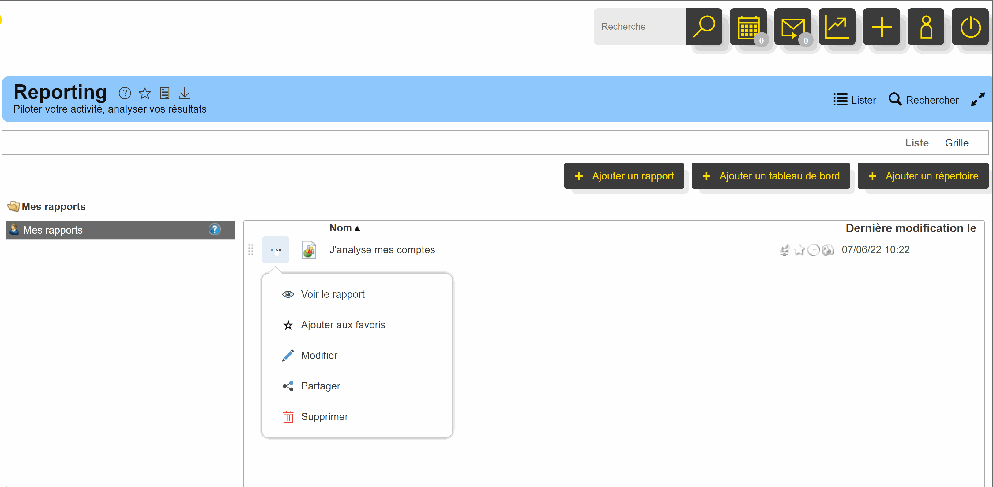Open the calendar icon in the top toolbar

(748, 27)
